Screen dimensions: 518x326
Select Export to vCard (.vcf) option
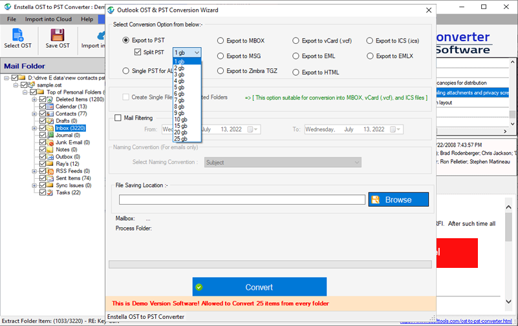coord(296,41)
